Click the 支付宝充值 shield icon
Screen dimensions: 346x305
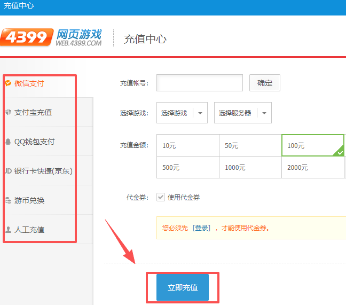tap(8, 112)
